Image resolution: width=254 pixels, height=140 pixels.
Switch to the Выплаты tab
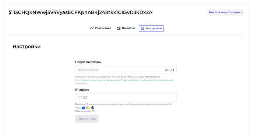click(x=126, y=28)
